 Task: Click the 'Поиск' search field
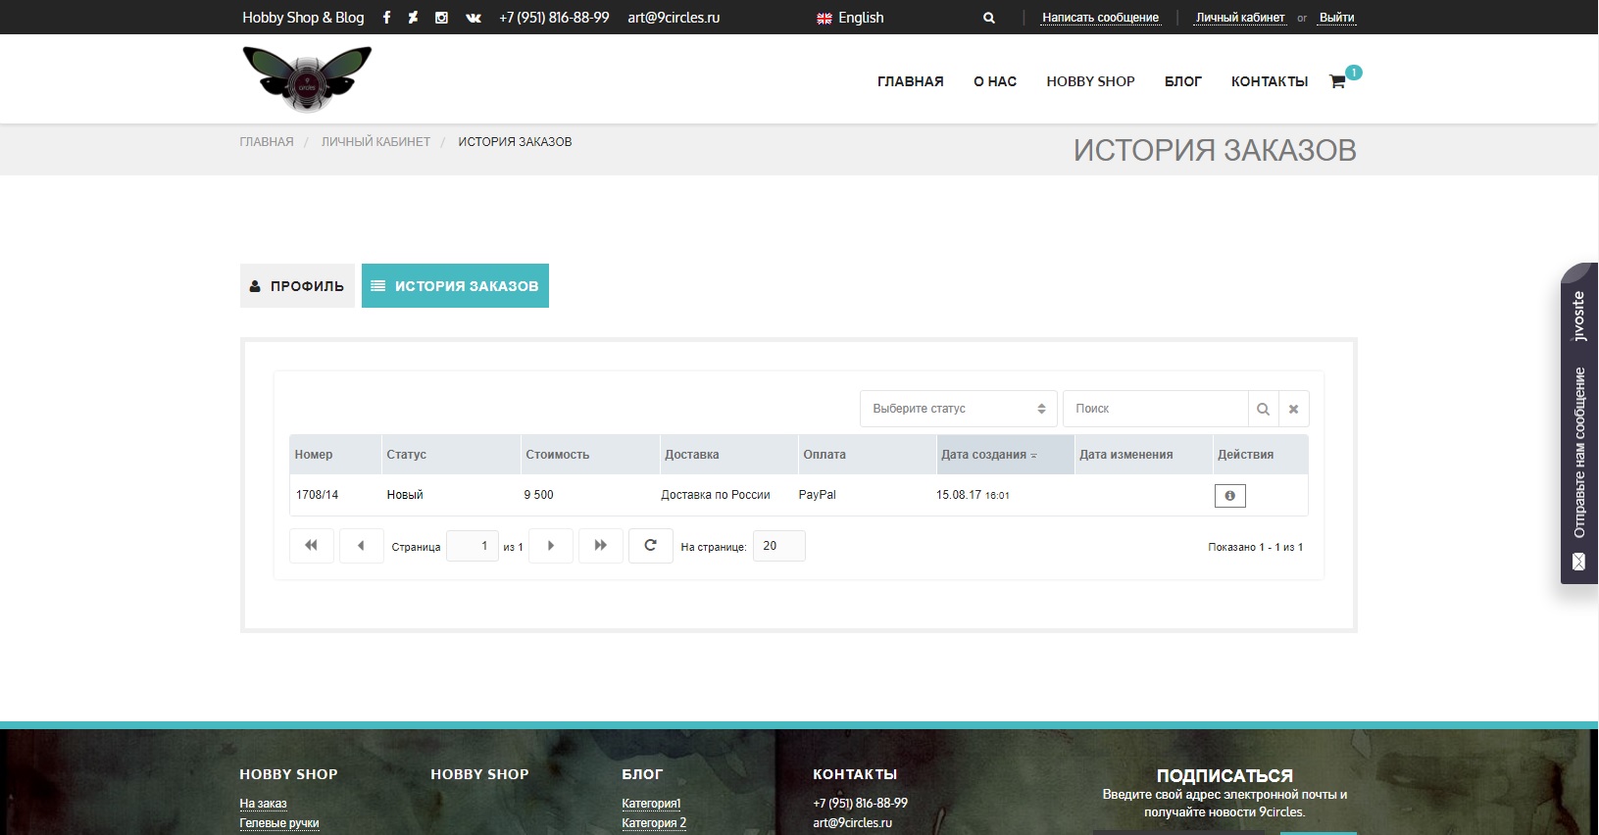pos(1155,409)
